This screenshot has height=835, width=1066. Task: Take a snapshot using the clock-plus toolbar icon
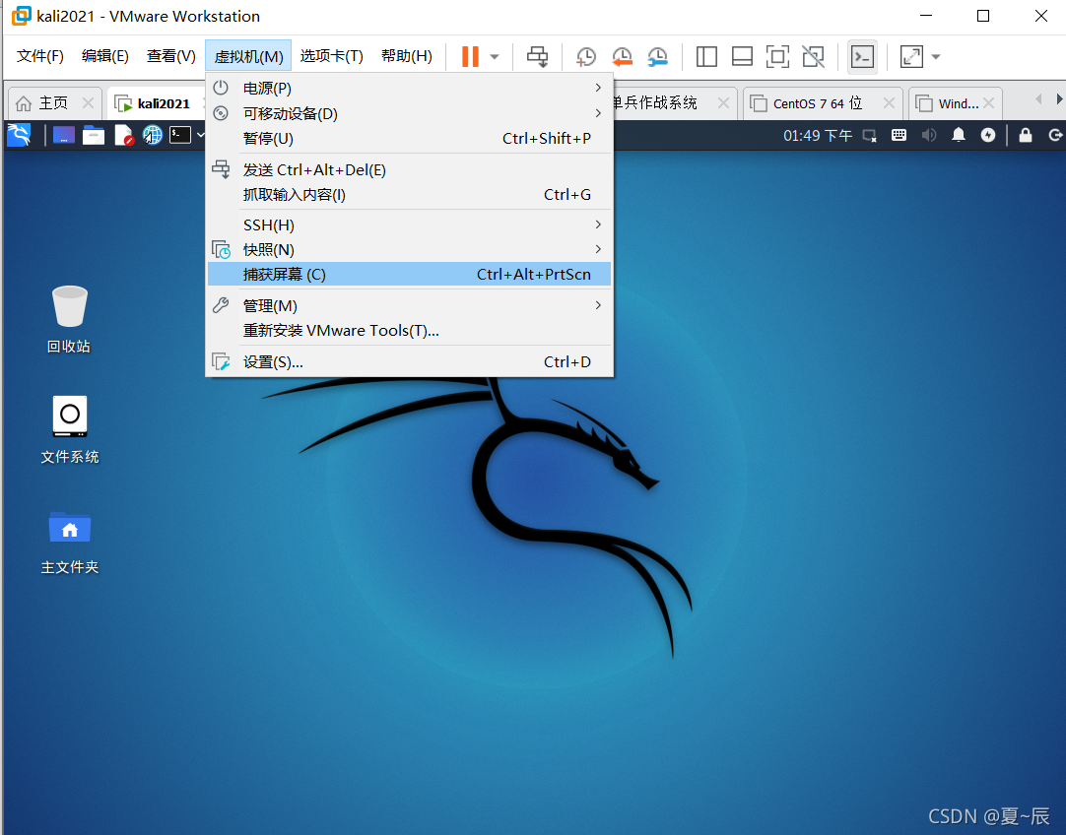585,56
